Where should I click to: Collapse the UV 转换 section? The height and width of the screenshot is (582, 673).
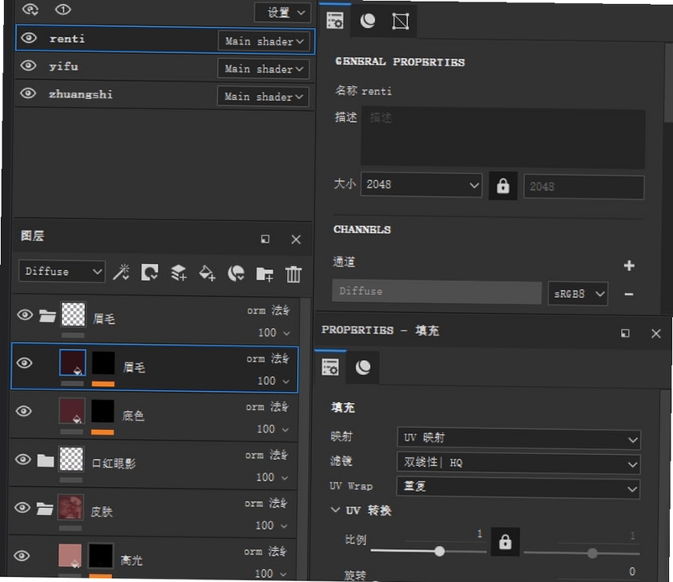coord(335,510)
